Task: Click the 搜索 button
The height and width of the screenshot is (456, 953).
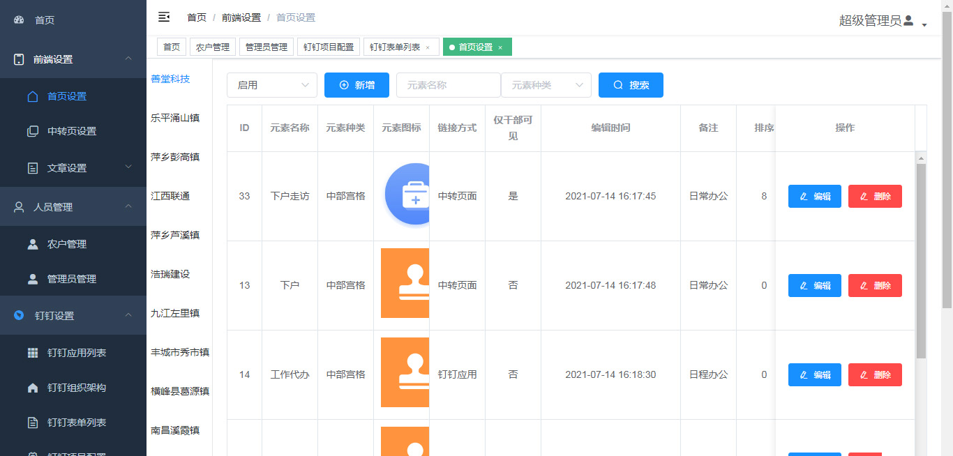Action: (631, 85)
